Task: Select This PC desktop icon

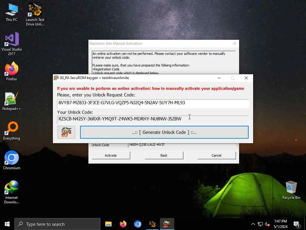Action: pos(11,12)
